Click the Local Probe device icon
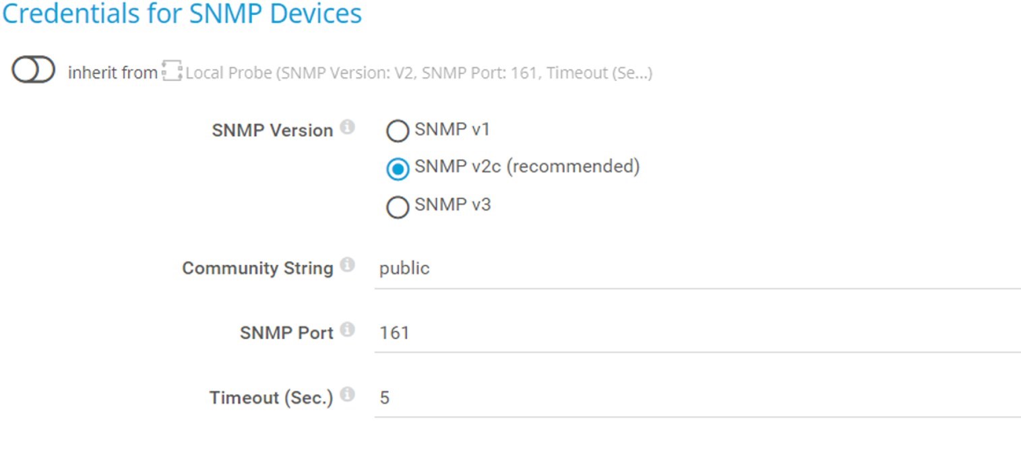Image resolution: width=1021 pixels, height=449 pixels. tap(171, 72)
